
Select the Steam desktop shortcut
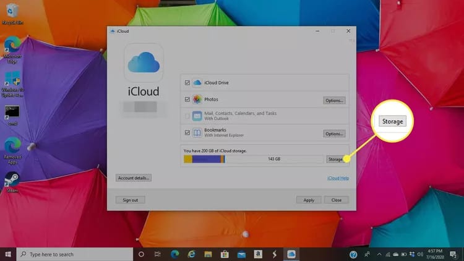click(x=12, y=182)
